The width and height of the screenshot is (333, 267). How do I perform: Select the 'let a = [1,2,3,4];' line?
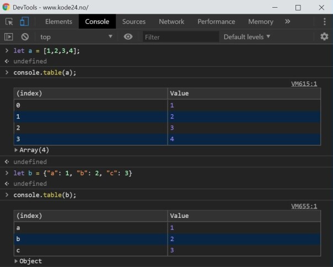[x=46, y=51]
